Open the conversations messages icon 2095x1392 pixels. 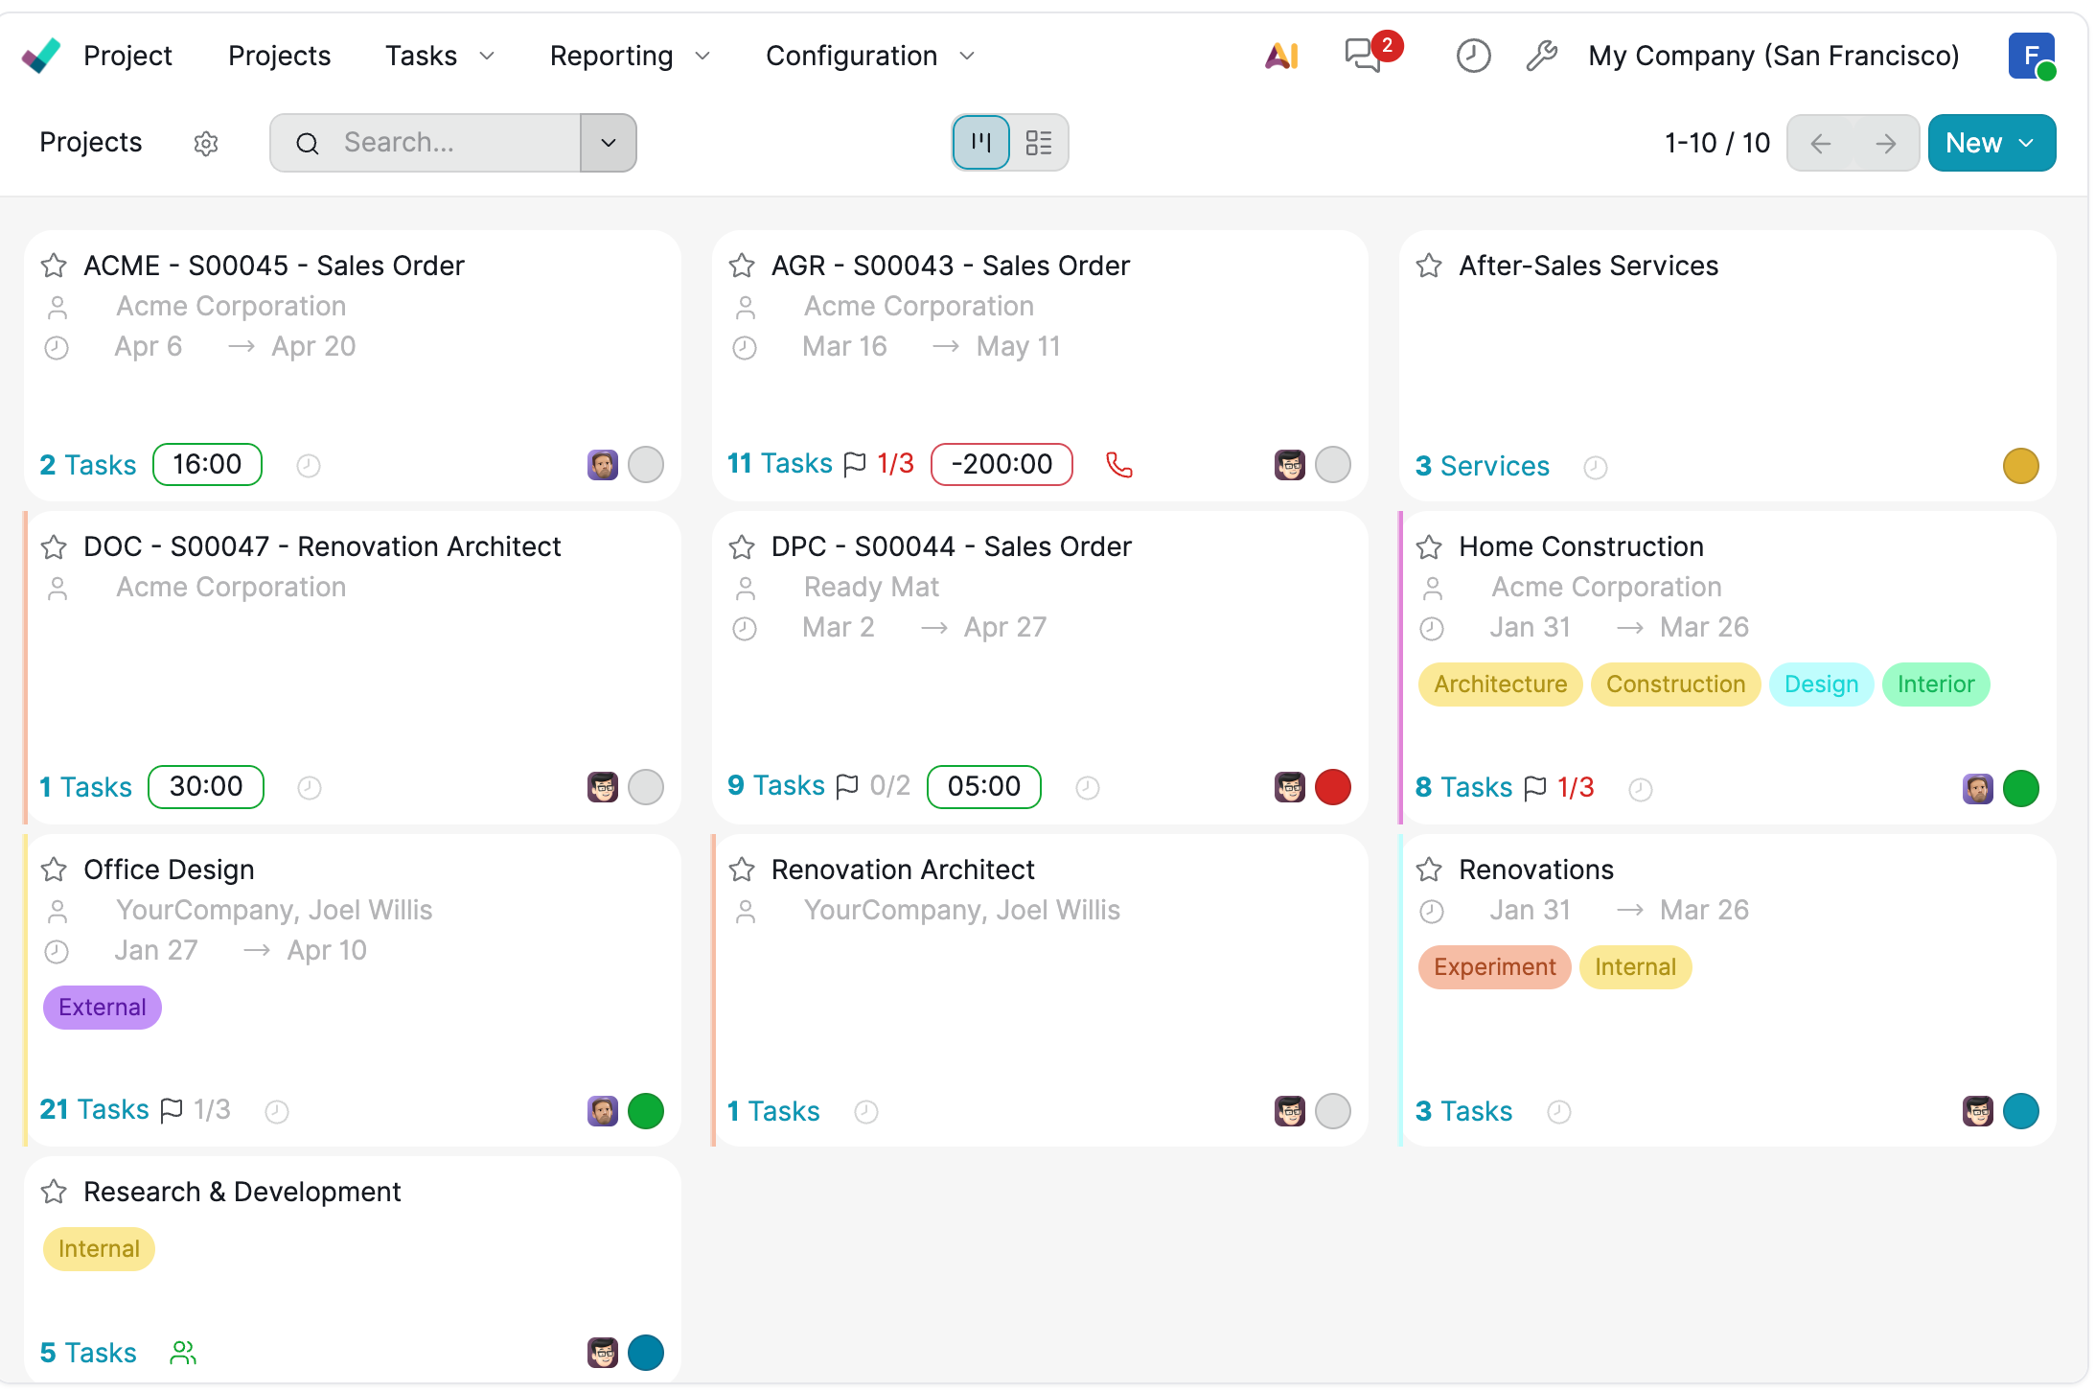[1364, 56]
